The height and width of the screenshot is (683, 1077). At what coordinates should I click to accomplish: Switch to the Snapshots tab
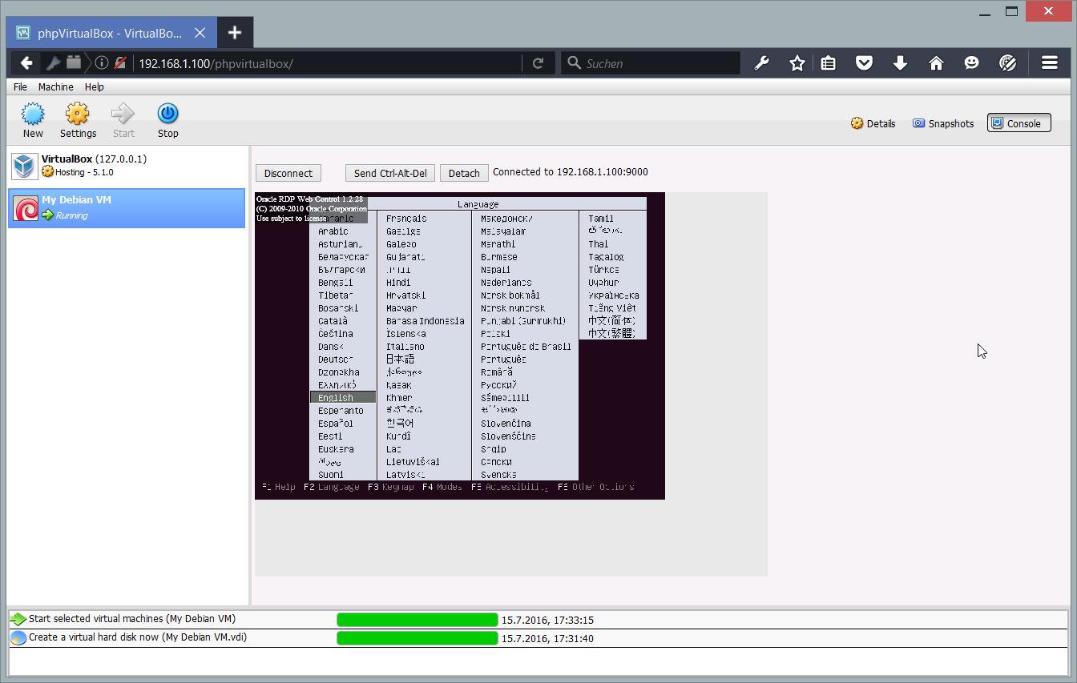(943, 123)
